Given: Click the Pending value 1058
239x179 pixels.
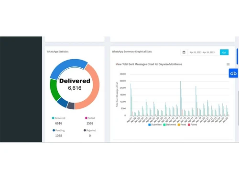Looking at the screenshot, I should [x=59, y=136].
